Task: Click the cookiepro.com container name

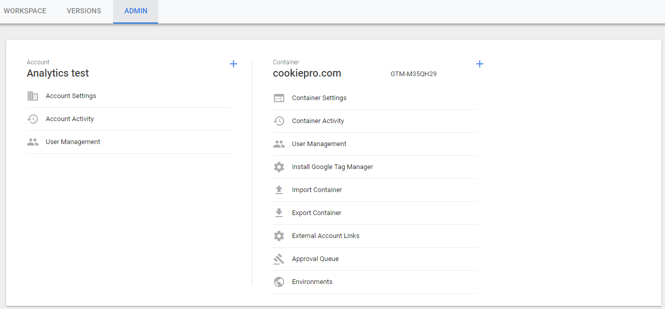Action: tap(307, 74)
